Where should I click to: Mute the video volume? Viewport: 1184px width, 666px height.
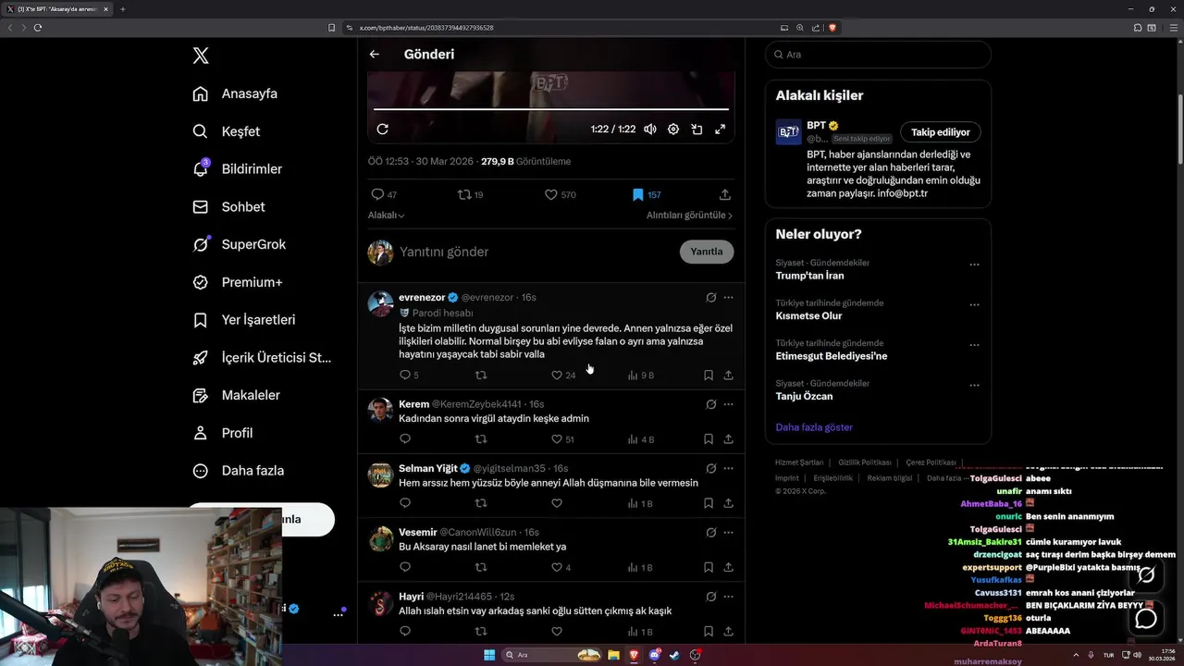(x=650, y=129)
